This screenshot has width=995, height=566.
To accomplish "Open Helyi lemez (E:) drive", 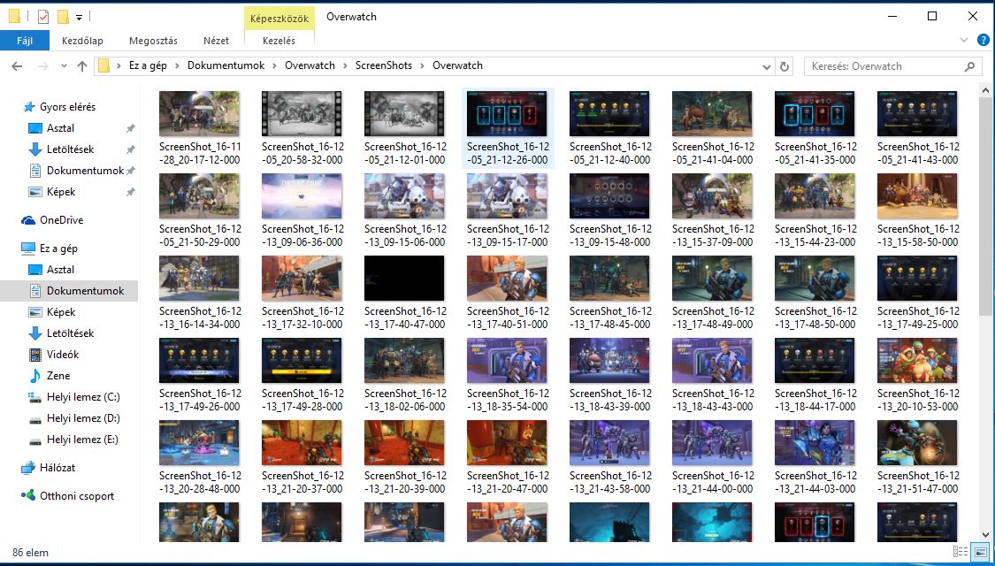I will click(82, 440).
